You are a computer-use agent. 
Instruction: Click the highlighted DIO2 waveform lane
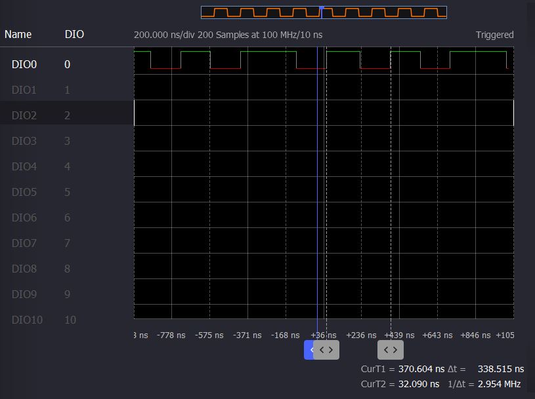pyautogui.click(x=324, y=113)
